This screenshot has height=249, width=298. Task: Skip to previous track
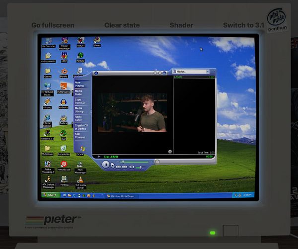point(118,167)
